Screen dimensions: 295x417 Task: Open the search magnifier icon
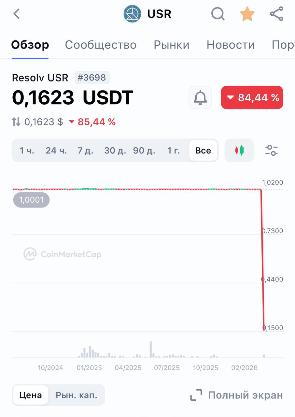click(x=218, y=14)
